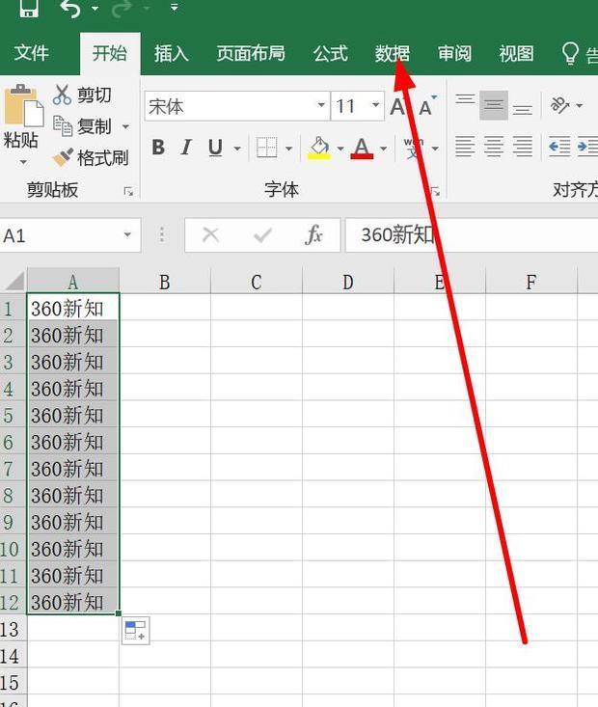Click the Increase Indent icon
Screen dimensions: 598x707
(585, 147)
